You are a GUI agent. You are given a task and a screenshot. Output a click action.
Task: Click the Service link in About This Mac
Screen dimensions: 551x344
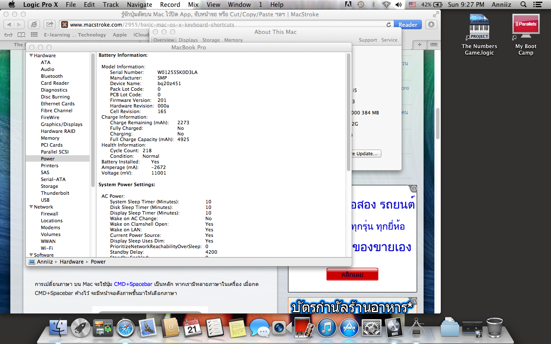pos(389,40)
